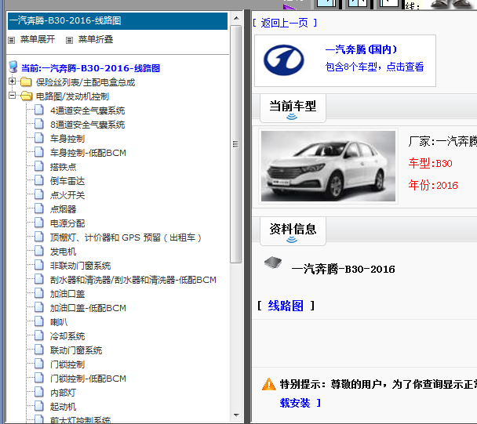Select 点烟器 entry
This screenshot has height=424, width=477.
(63, 209)
